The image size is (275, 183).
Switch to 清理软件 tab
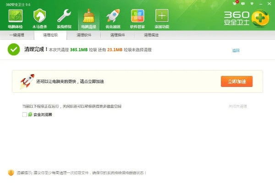84,35
